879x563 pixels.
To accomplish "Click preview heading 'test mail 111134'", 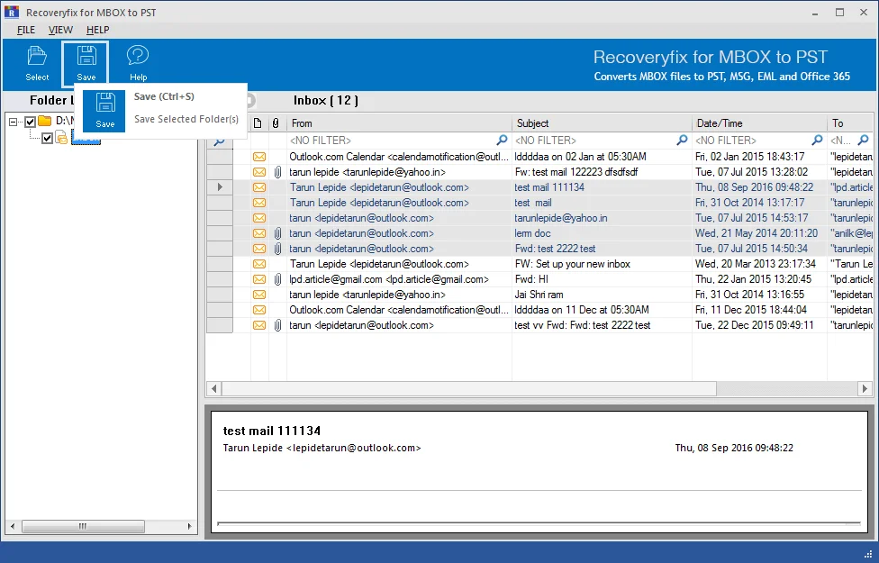I will point(272,431).
